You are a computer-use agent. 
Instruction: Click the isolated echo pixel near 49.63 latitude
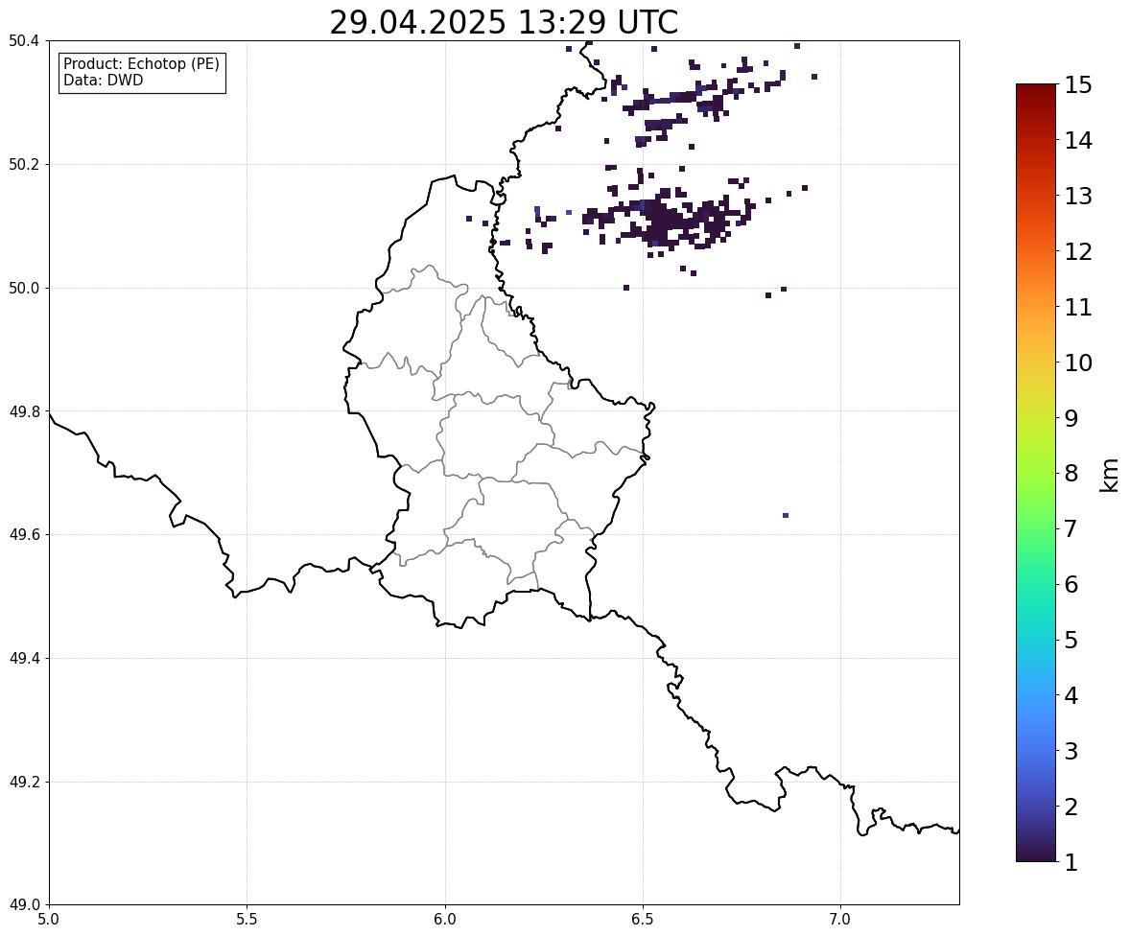786,515
